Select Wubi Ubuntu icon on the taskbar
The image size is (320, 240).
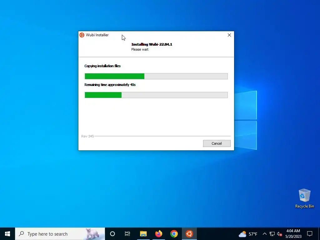point(189,234)
